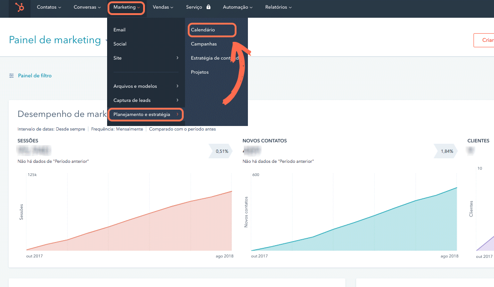The height and width of the screenshot is (287, 494).
Task: Click Frequência: Mensalmente text
Action: (117, 129)
